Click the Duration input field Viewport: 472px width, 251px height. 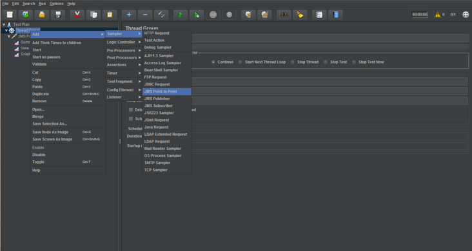[329, 136]
